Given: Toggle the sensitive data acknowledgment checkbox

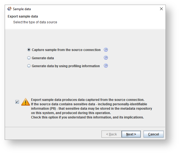Looking at the screenshot, I should (17, 102).
